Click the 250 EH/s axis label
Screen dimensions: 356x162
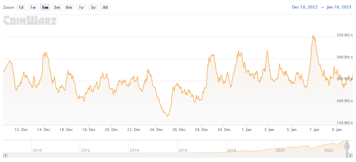click(345, 79)
